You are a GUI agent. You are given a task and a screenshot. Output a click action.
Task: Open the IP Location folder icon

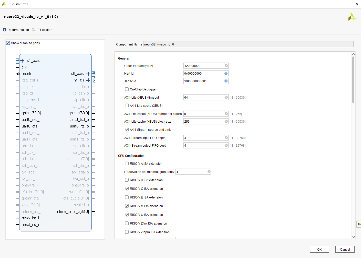[34, 30]
